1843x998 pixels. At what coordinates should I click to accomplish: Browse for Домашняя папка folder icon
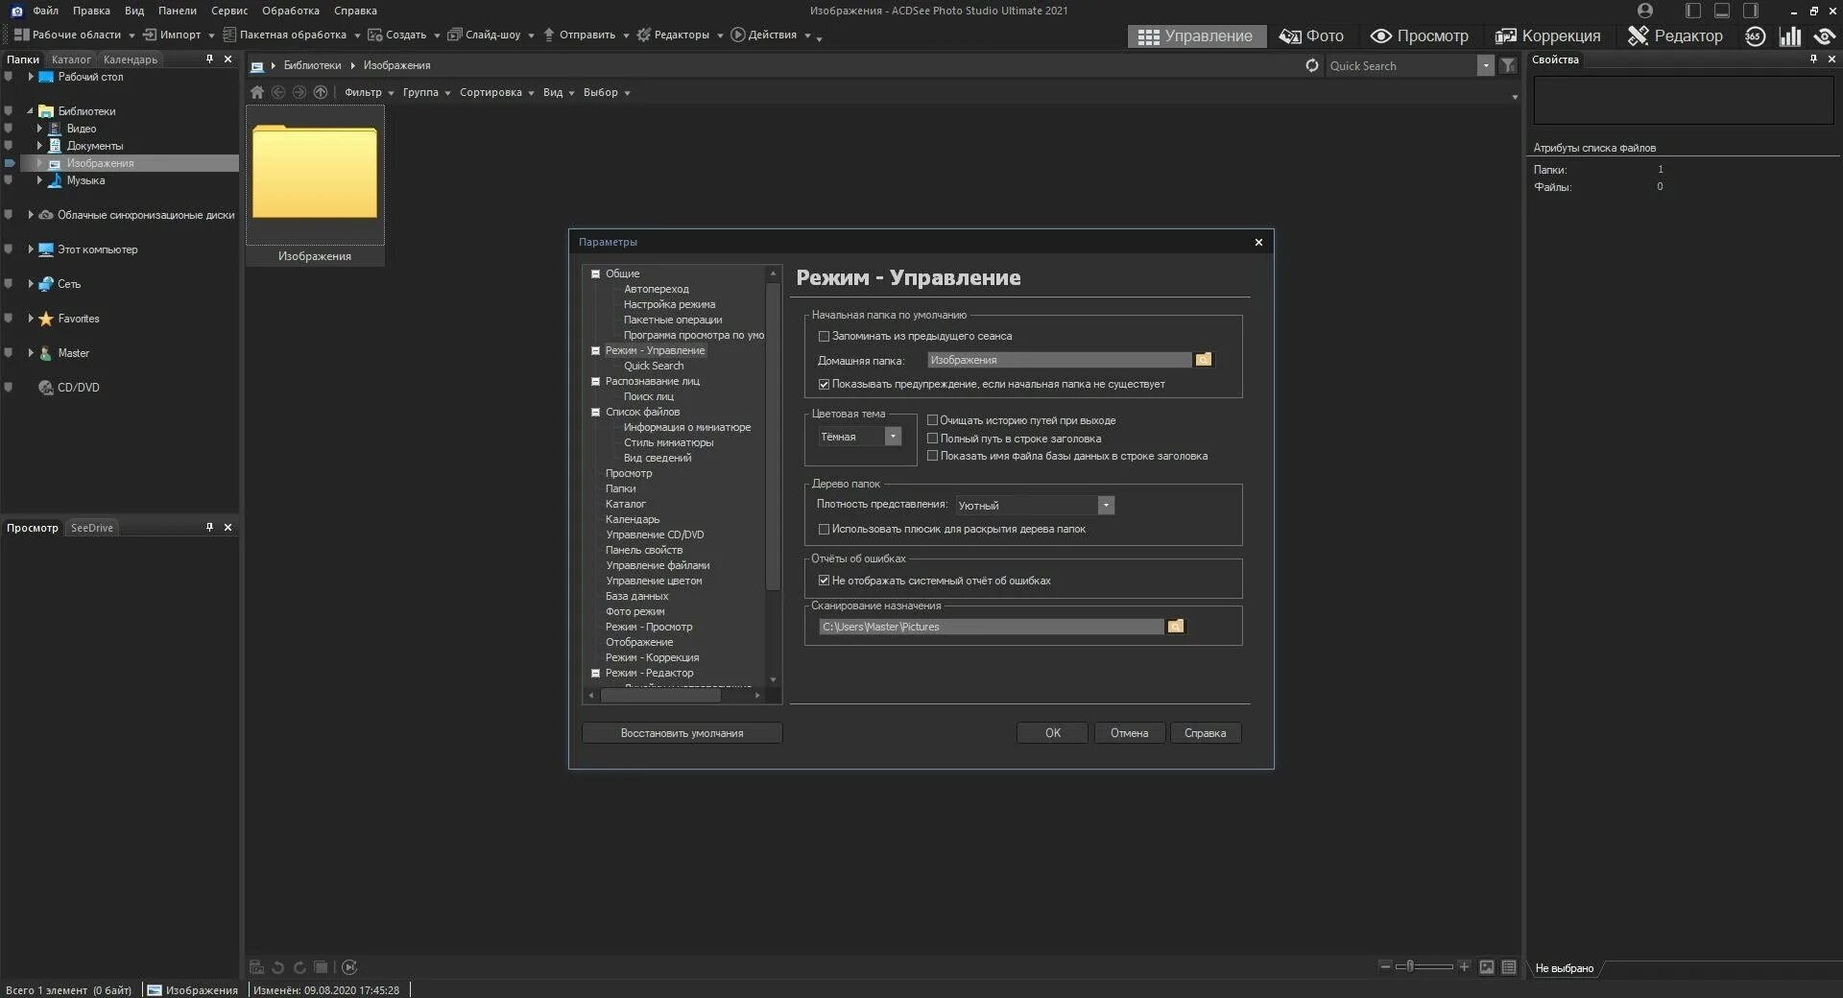click(x=1203, y=359)
